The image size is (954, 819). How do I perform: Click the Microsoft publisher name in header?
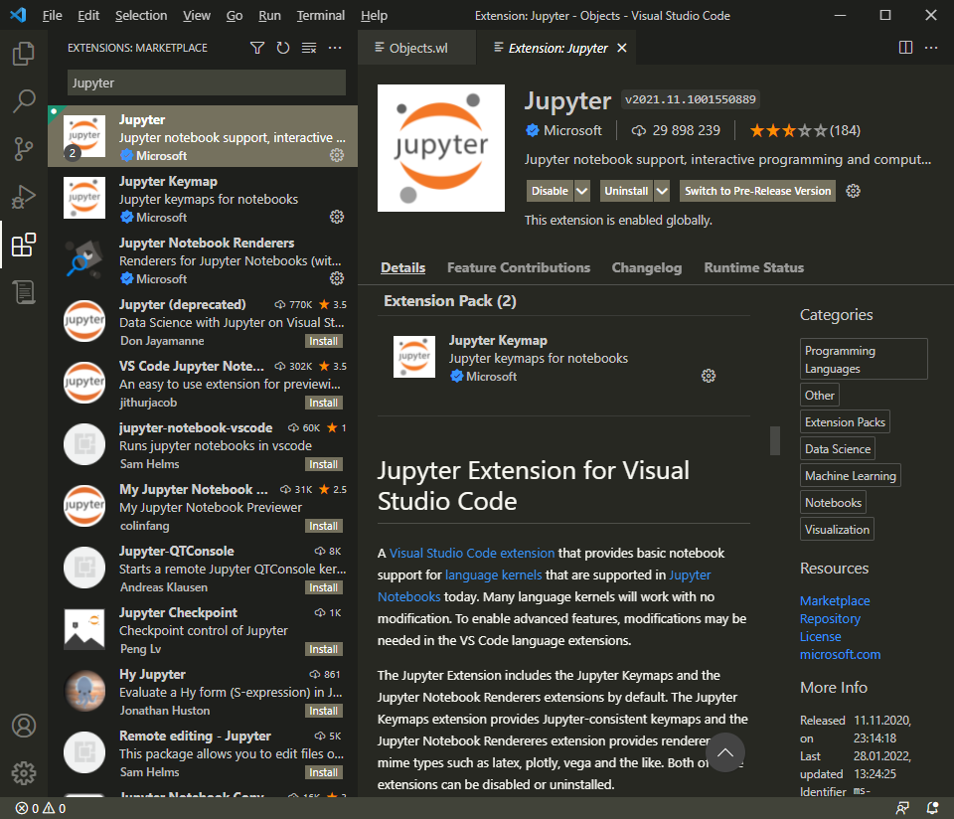tap(572, 130)
